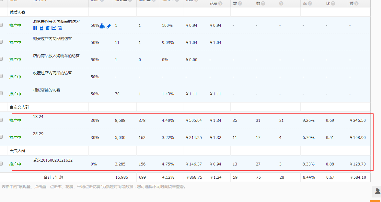Screen dimensions: 381x202
Task: Click amount value ¥346.50
Action: pyautogui.click(x=358, y=120)
